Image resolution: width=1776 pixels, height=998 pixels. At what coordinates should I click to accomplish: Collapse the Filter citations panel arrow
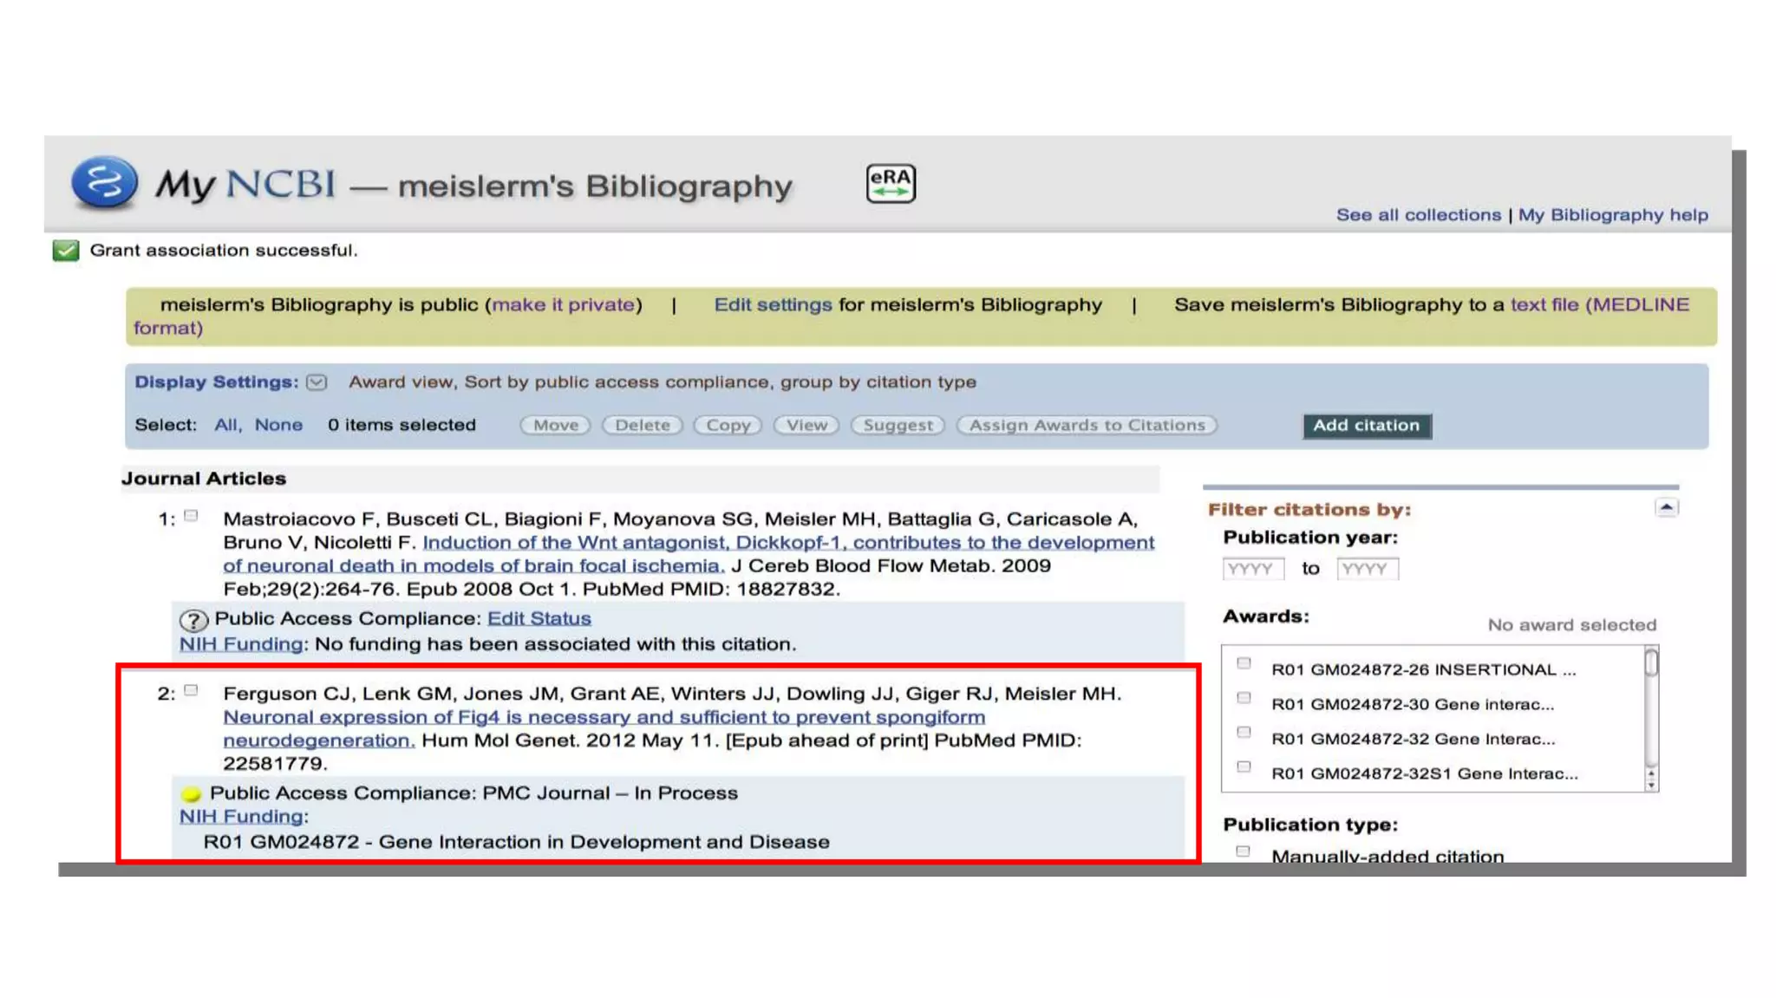[x=1666, y=508]
